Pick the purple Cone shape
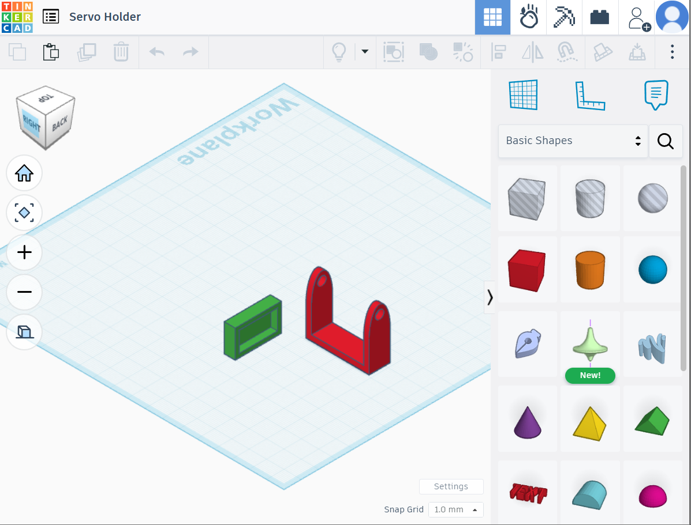Screen dimensions: 691x525 pos(527,419)
